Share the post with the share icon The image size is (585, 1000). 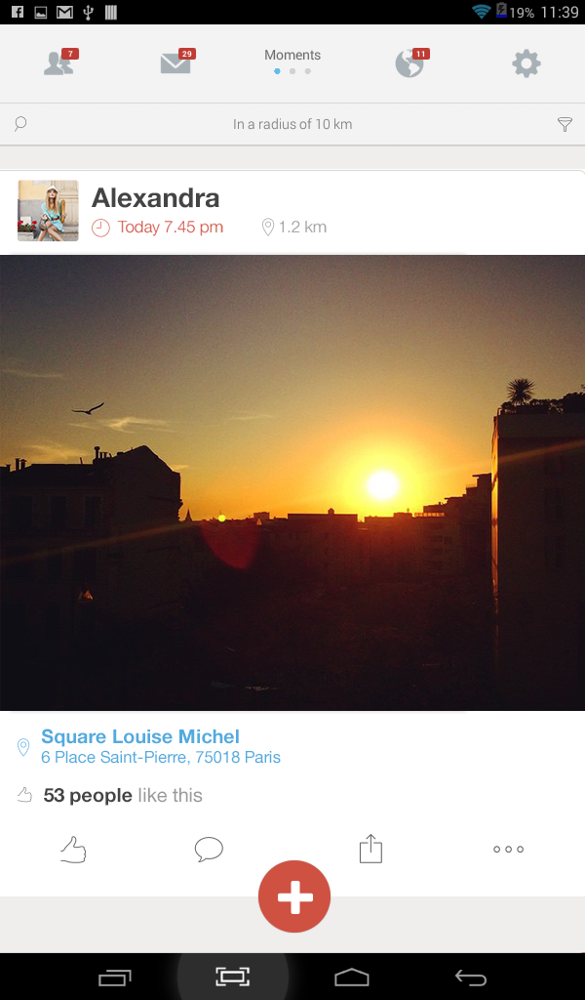pos(370,849)
